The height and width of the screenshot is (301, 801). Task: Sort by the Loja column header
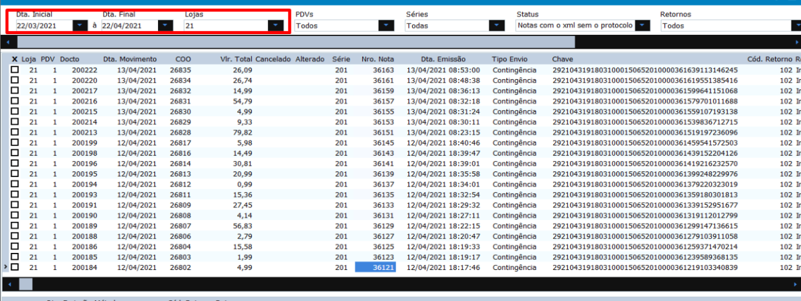point(29,59)
